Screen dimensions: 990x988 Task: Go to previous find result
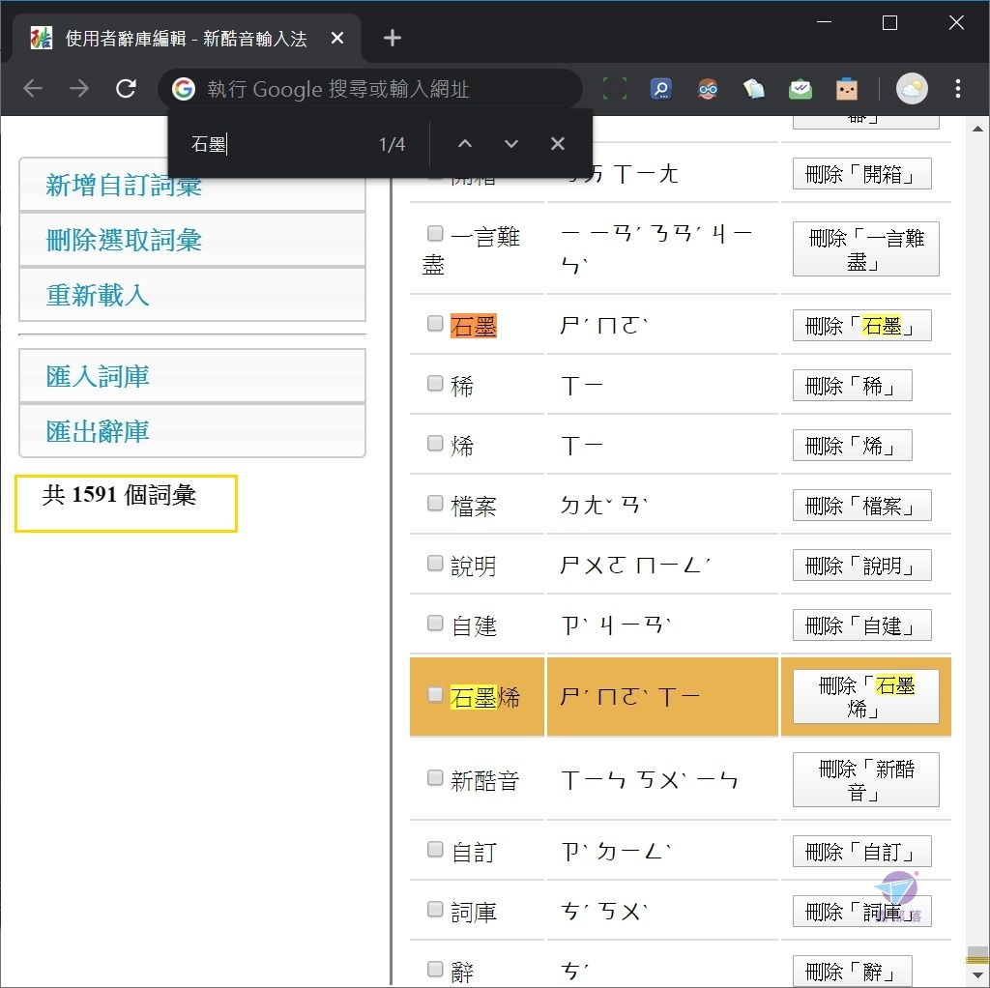[465, 144]
